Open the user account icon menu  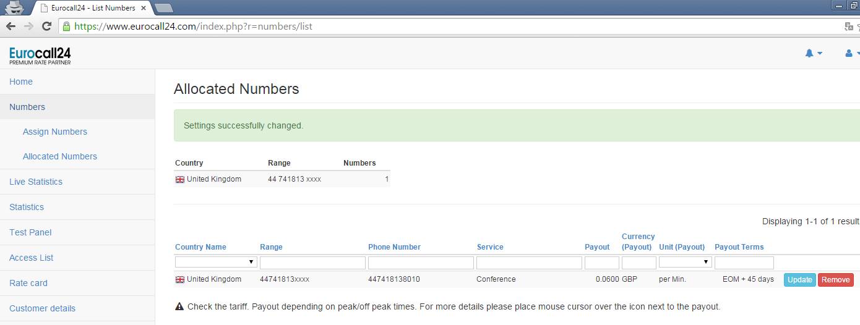coord(851,54)
